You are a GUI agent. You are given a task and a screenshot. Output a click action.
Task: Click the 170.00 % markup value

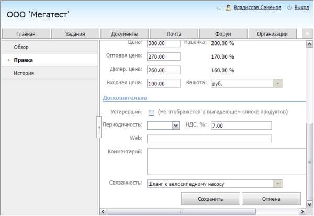(222, 56)
